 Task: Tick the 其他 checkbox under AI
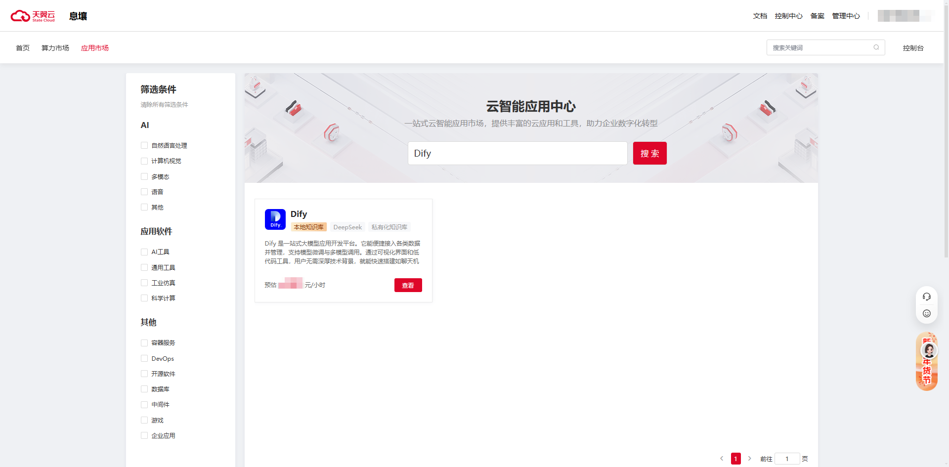(x=144, y=207)
